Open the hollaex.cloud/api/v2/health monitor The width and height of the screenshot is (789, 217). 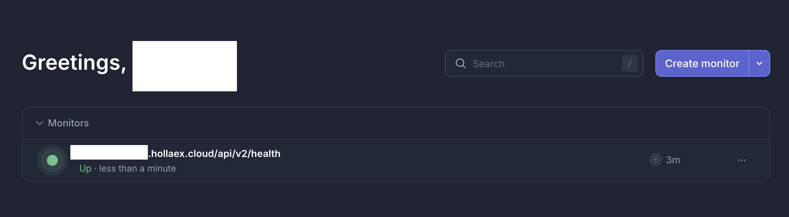[x=216, y=154]
